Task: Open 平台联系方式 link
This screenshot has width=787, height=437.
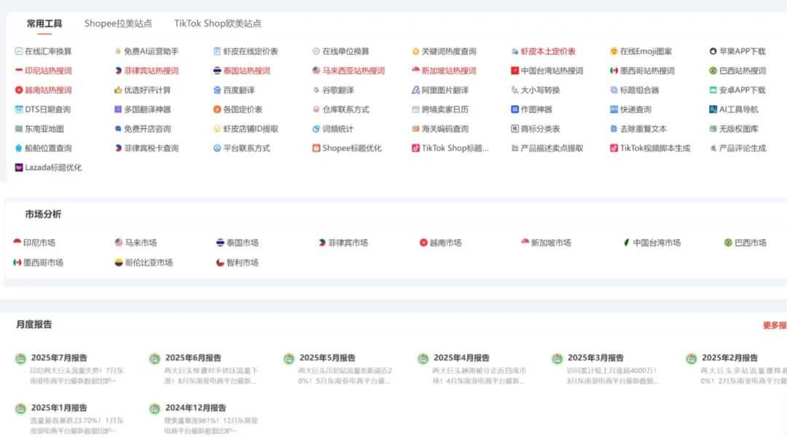Action: coord(246,149)
